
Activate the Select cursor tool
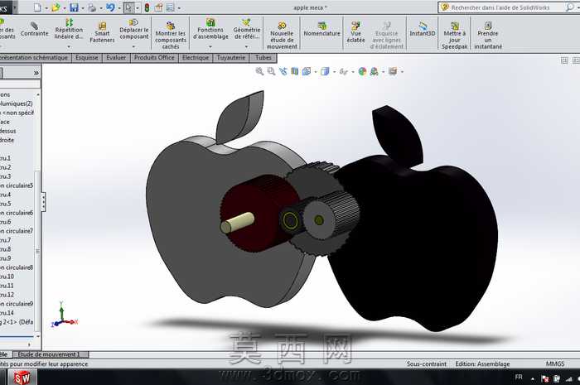(x=128, y=7)
